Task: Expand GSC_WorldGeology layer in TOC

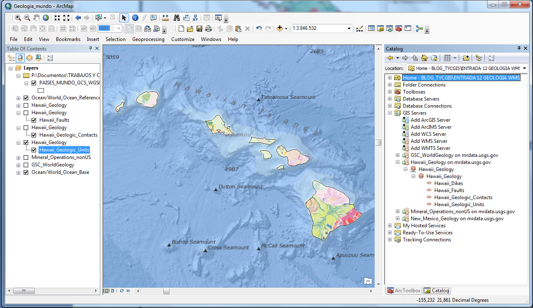Action: [18, 165]
